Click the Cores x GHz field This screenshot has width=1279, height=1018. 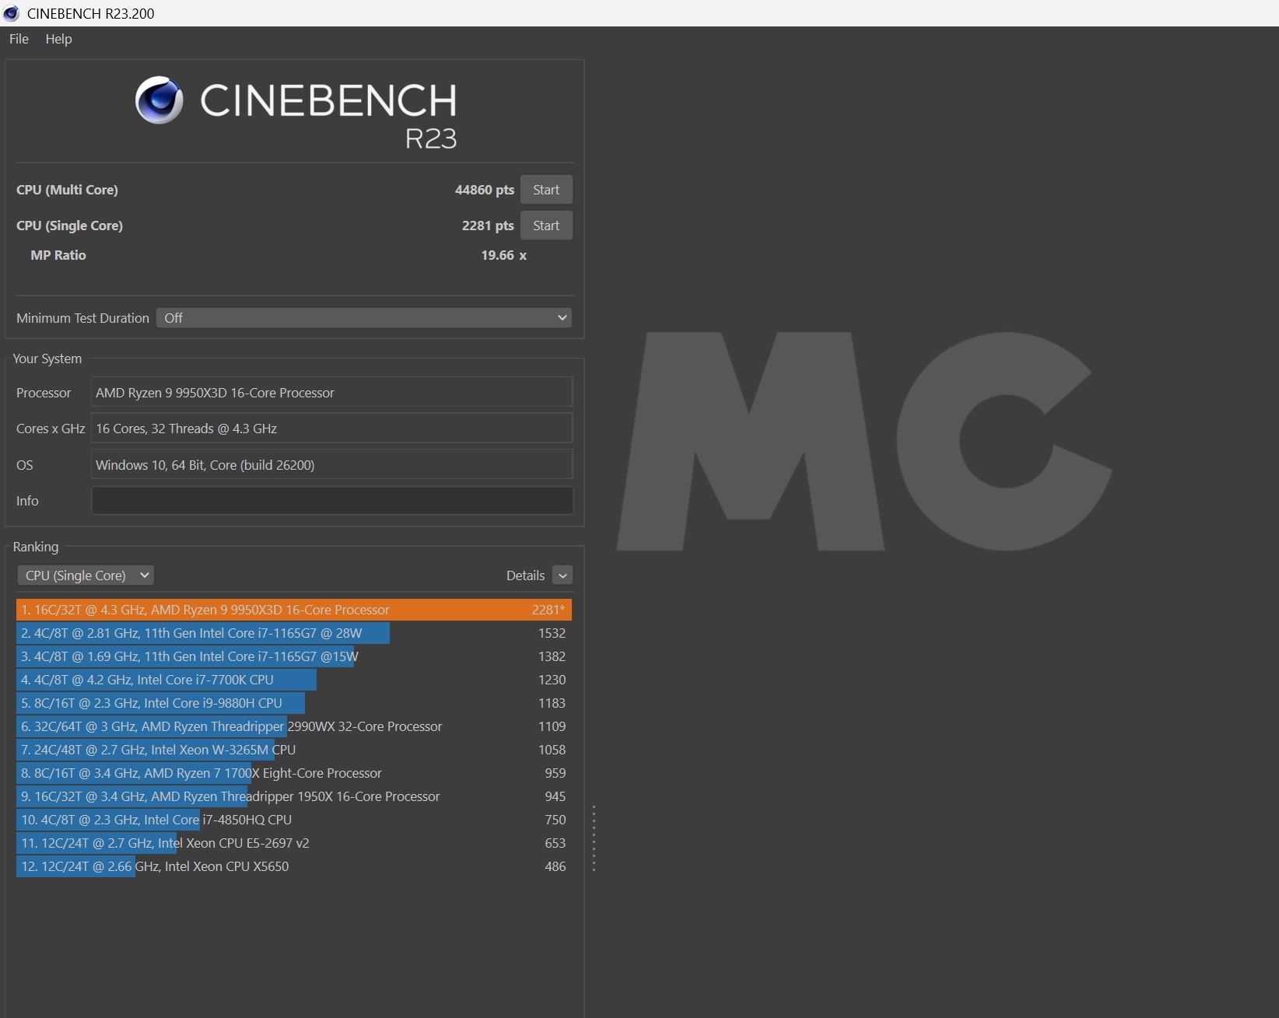click(x=332, y=429)
